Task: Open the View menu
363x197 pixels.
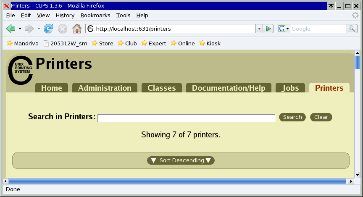Action: coord(43,15)
